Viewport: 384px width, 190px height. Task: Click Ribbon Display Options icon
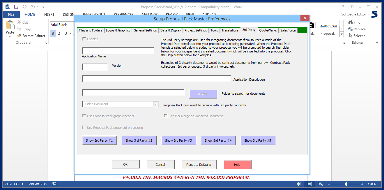pyautogui.click(x=352, y=6)
